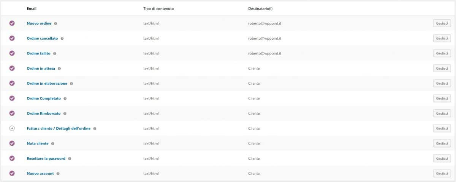
Task: Open the Ordine in attesa email link
Action: (41, 68)
